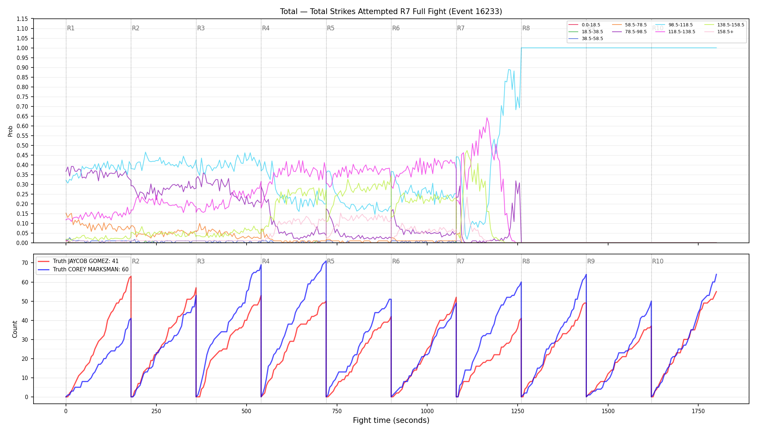757x433 pixels.
Task: Click the R10 marker in bottom chart
Action: (658, 261)
